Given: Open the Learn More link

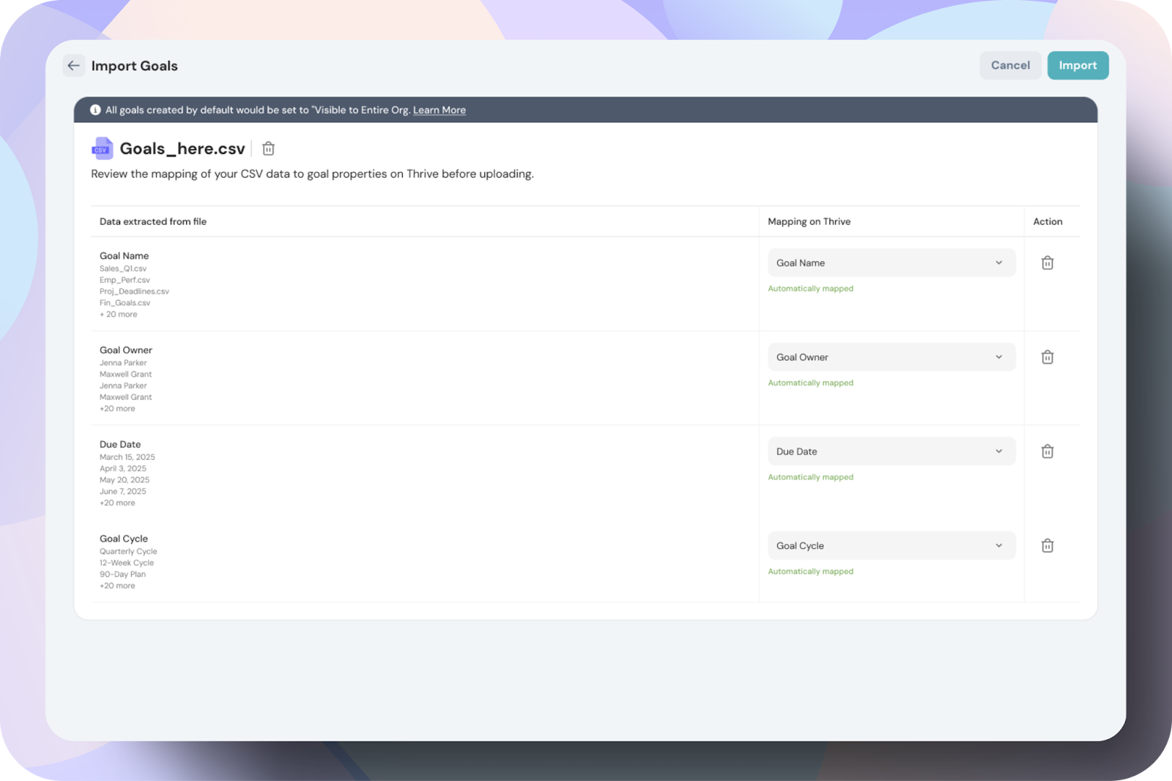Looking at the screenshot, I should [439, 110].
